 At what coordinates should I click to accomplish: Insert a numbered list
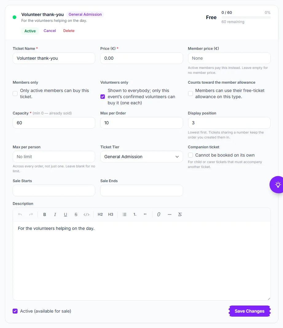click(x=135, y=214)
